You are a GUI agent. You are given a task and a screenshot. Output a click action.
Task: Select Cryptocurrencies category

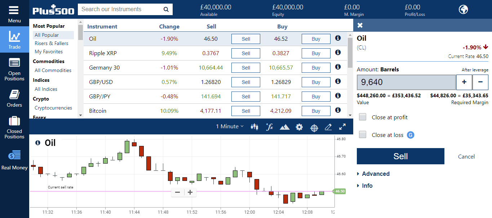pos(53,108)
